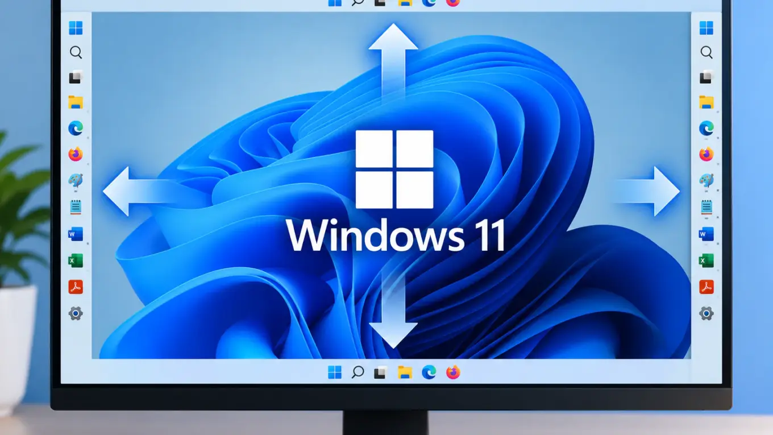Open Excel in the right vertical taskbar
The width and height of the screenshot is (773, 435).
[706, 260]
